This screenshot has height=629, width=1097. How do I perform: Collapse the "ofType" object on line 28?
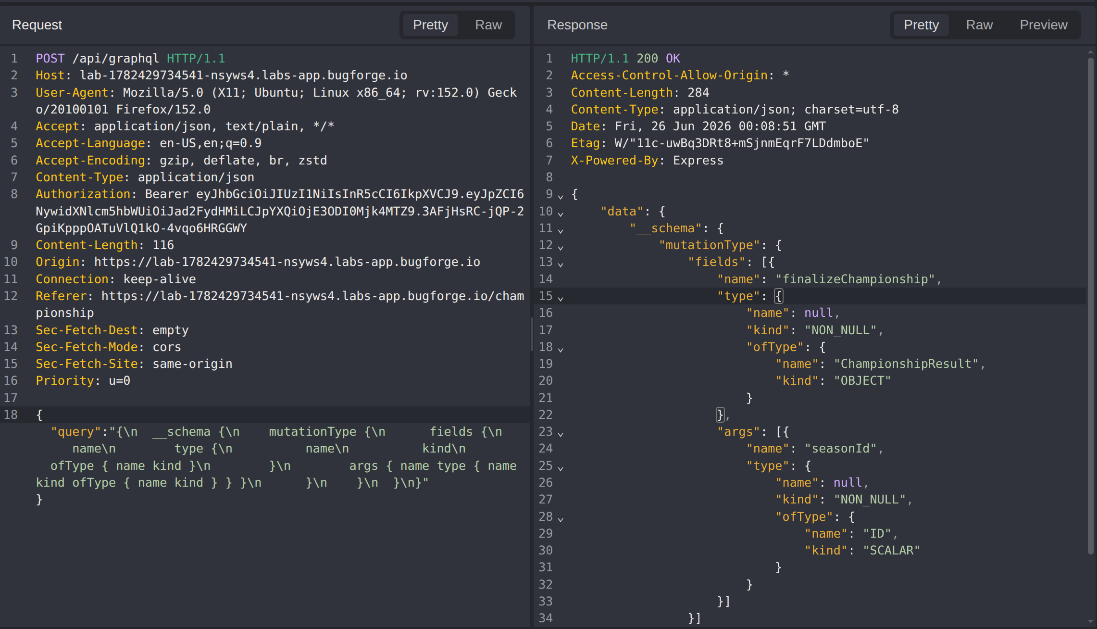click(x=561, y=519)
